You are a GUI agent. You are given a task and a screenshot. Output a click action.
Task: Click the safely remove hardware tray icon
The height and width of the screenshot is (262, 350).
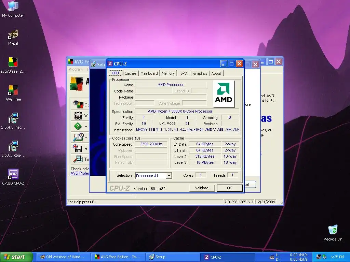[324, 257]
